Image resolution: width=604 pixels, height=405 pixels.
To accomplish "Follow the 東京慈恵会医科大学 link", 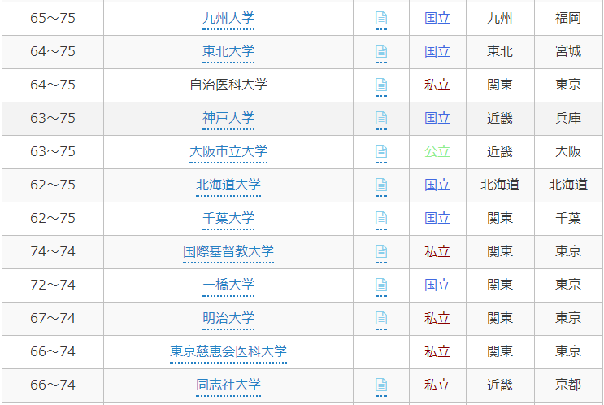I will point(228,351).
